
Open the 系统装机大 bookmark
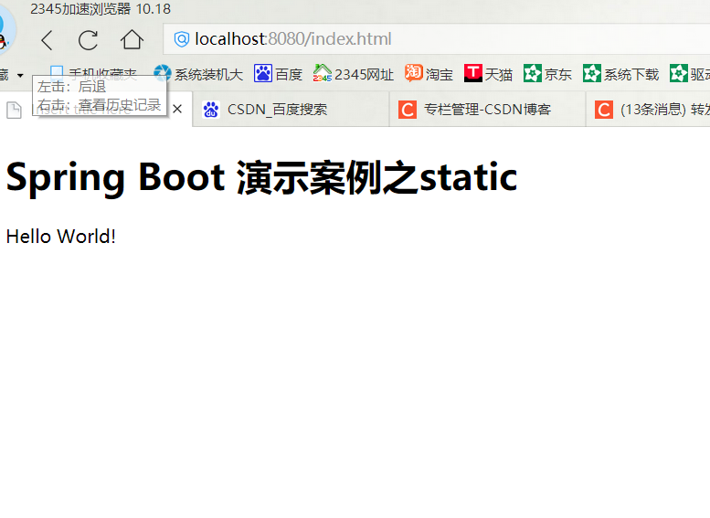tap(198, 74)
